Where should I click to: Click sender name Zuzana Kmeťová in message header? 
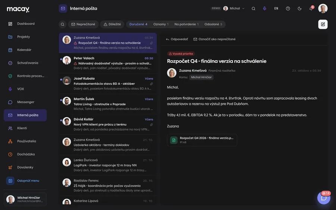[193, 70]
